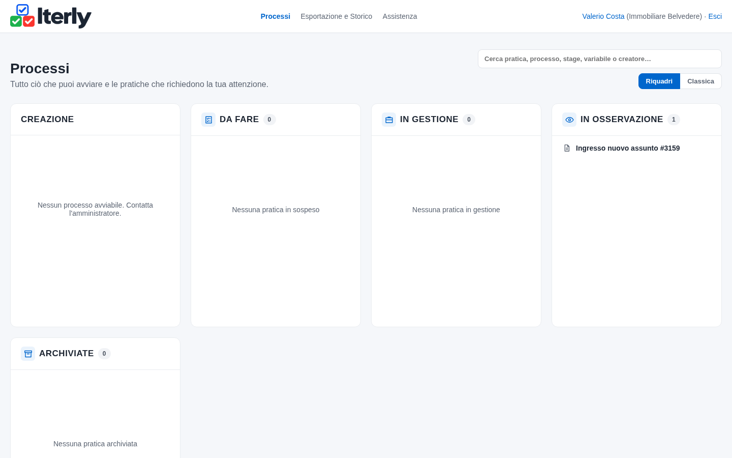Image resolution: width=732 pixels, height=458 pixels.
Task: Open the Processi menu item
Action: coord(276,16)
